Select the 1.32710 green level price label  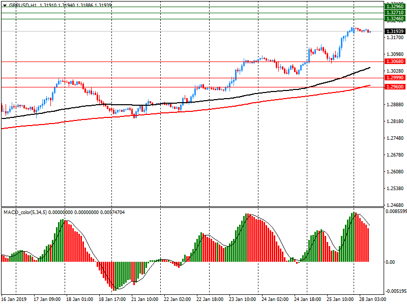click(395, 13)
